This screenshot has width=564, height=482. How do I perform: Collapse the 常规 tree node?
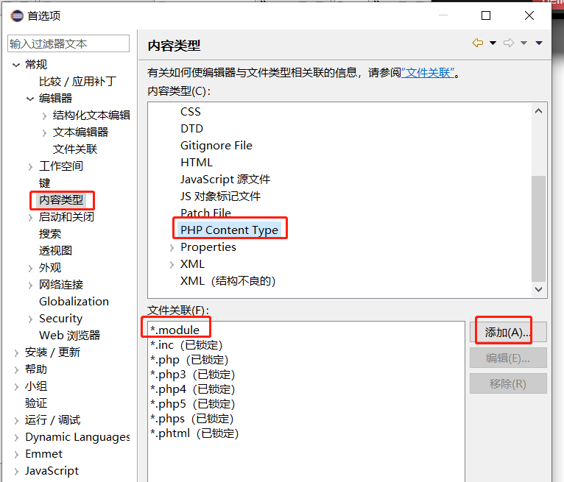click(16, 65)
